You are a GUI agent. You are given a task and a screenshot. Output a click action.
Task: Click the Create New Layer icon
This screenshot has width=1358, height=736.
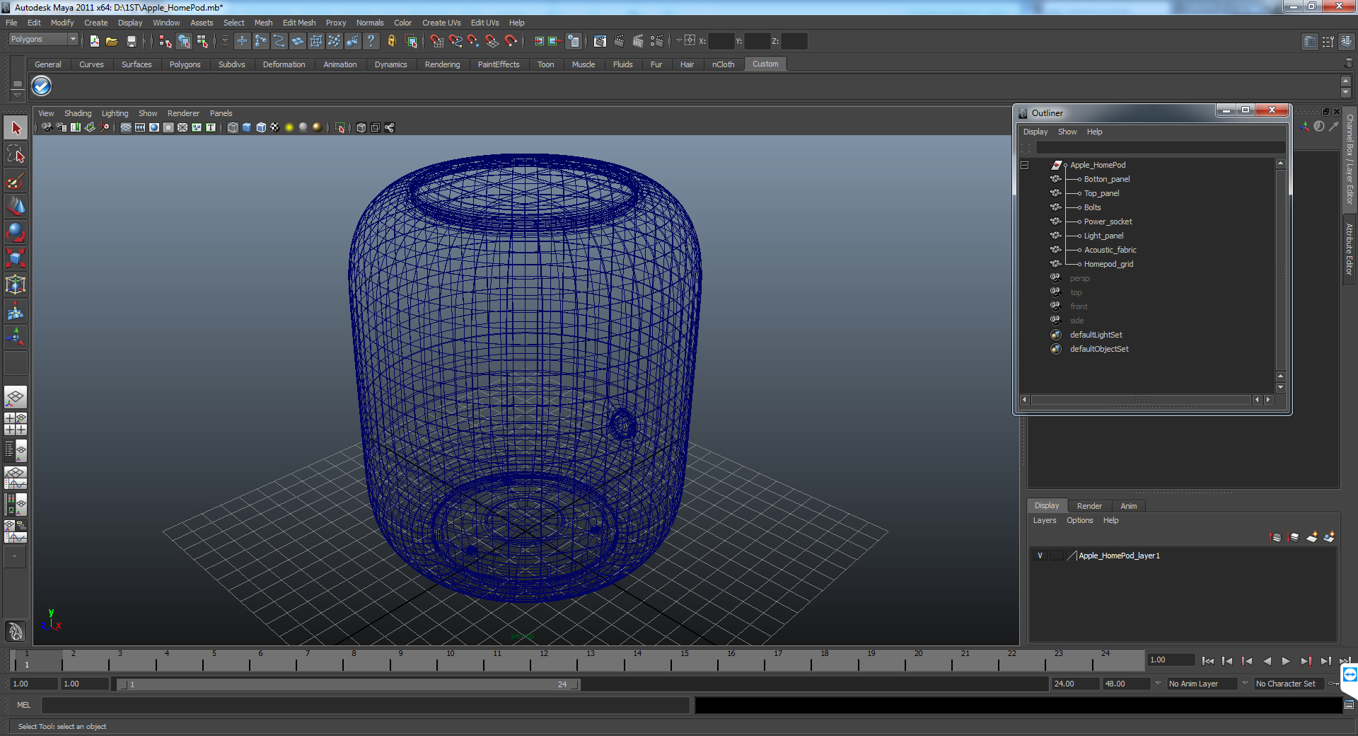[1311, 537]
